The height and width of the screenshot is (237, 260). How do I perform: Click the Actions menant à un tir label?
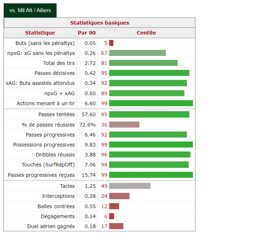pyautogui.click(x=46, y=103)
